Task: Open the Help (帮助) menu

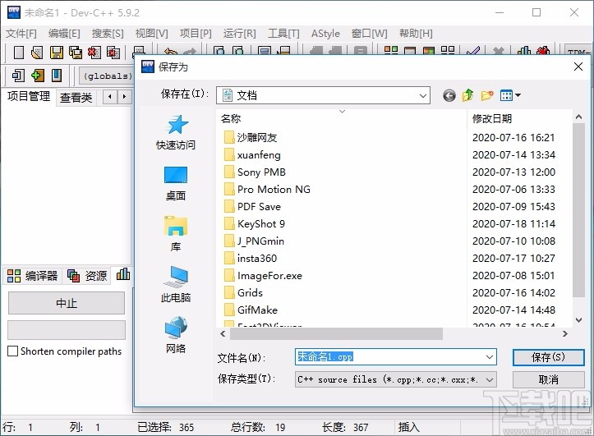Action: pos(416,34)
